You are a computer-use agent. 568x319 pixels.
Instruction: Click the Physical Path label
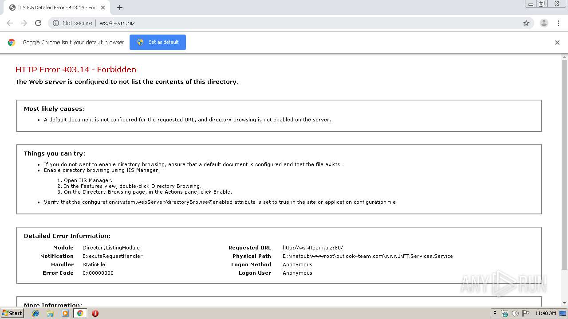[x=252, y=256]
